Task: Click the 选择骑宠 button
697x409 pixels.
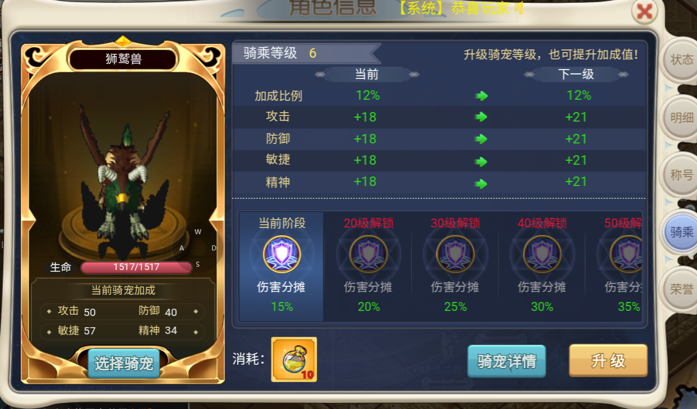Action: tap(123, 364)
